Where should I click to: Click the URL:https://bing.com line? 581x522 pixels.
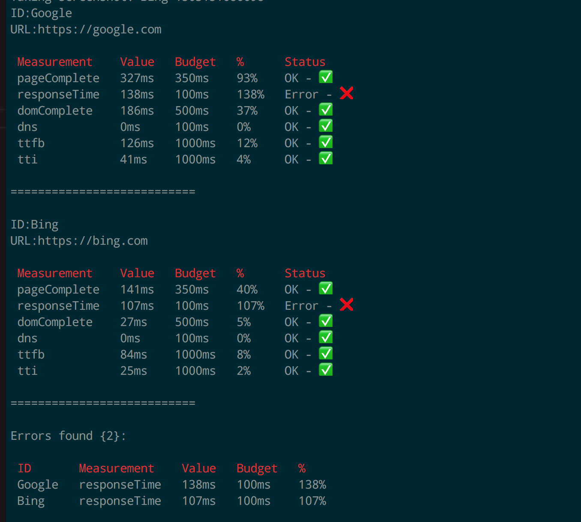point(79,241)
